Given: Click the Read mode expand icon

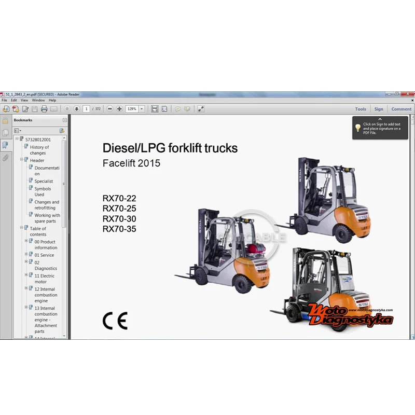Looking at the screenshot, I should [x=201, y=109].
